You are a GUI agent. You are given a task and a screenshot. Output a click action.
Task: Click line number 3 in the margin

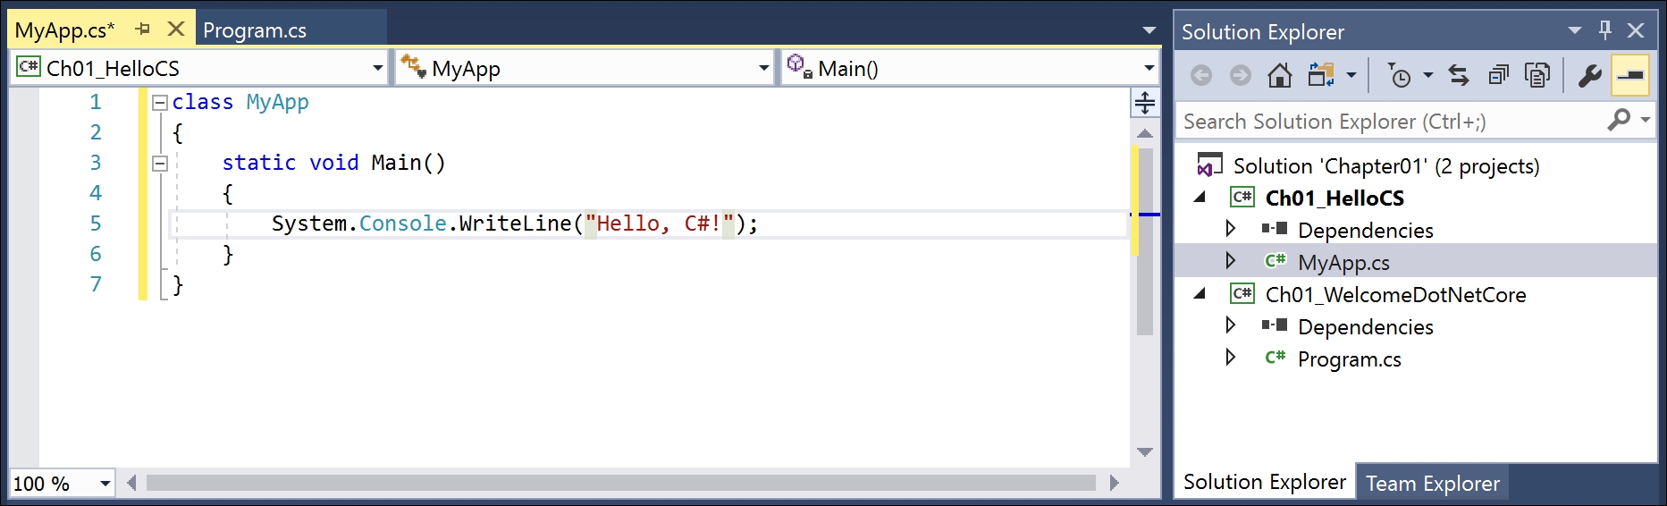[x=96, y=163]
